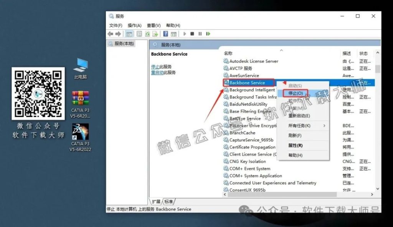Click the Restart service toolbar icon

click(208, 34)
